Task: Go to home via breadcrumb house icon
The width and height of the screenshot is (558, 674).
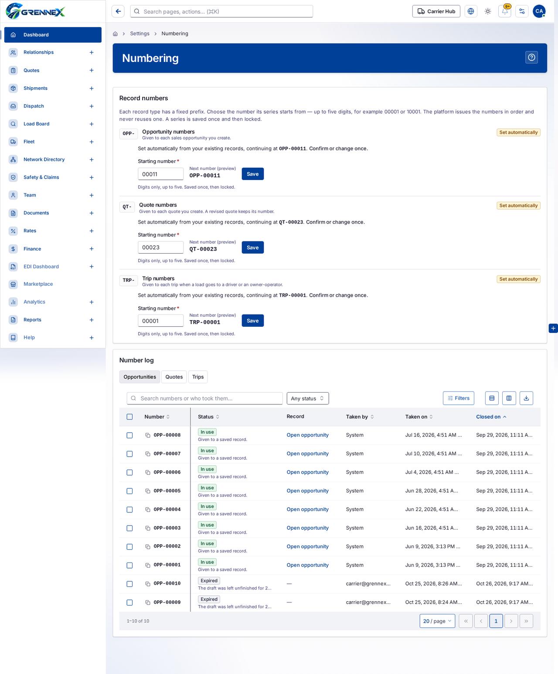Action: [115, 34]
